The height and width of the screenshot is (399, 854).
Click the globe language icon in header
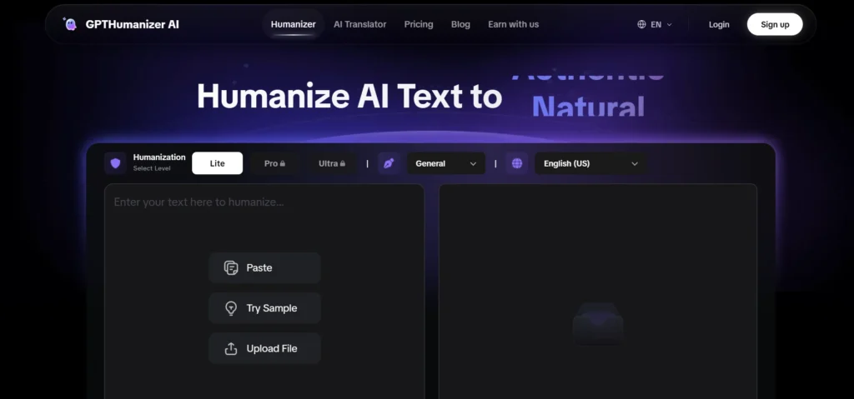click(x=641, y=24)
